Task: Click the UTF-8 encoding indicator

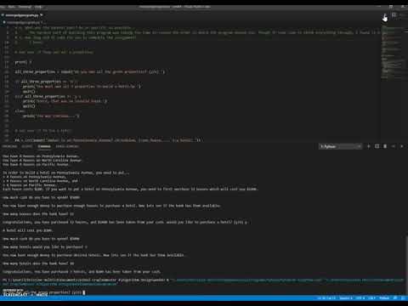Action: (360, 298)
